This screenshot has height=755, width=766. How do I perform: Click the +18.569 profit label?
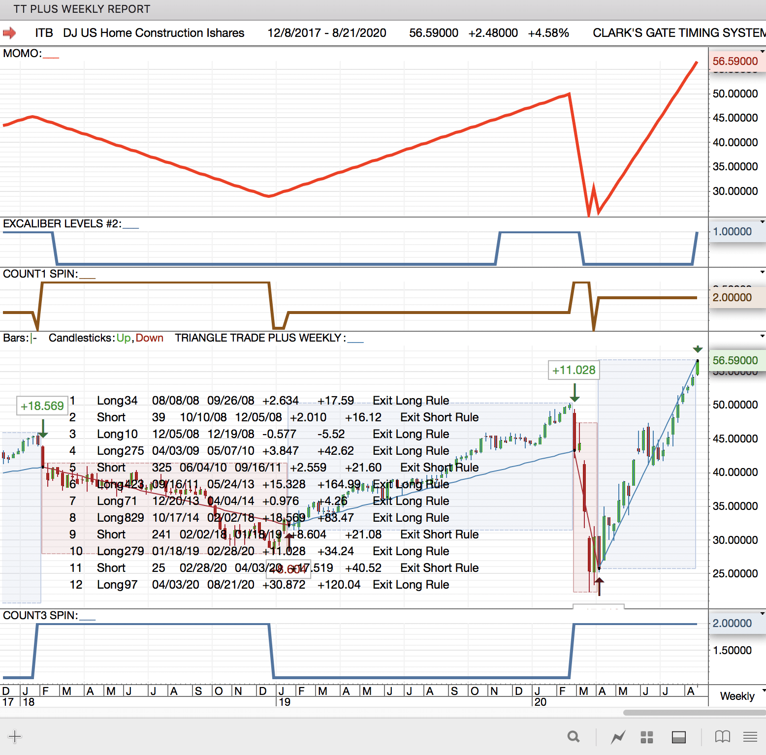[42, 406]
